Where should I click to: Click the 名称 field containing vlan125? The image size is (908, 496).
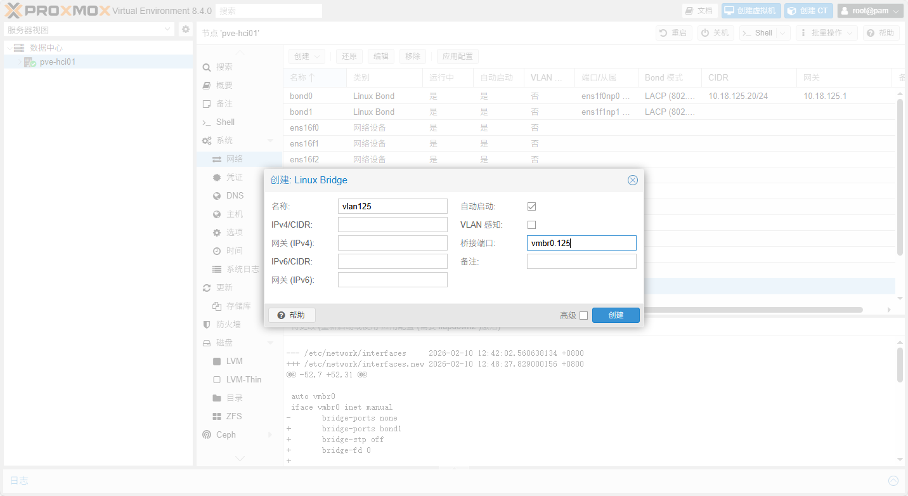(392, 206)
